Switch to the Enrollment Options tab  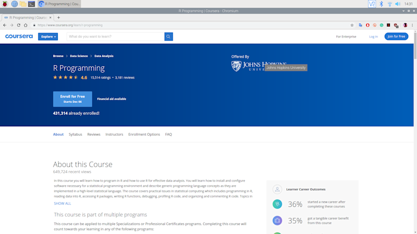[x=144, y=134]
